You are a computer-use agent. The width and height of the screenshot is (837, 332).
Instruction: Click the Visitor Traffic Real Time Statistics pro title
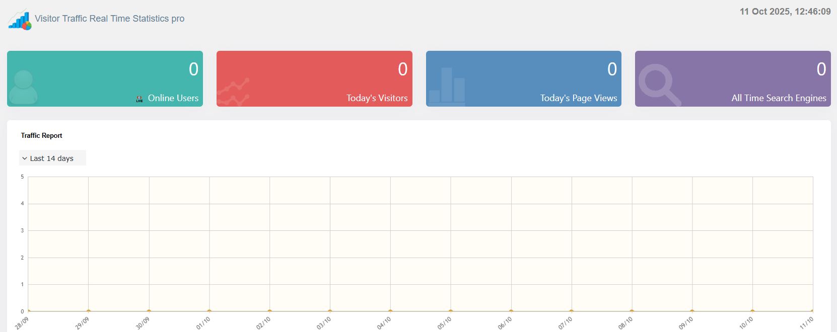(x=109, y=19)
